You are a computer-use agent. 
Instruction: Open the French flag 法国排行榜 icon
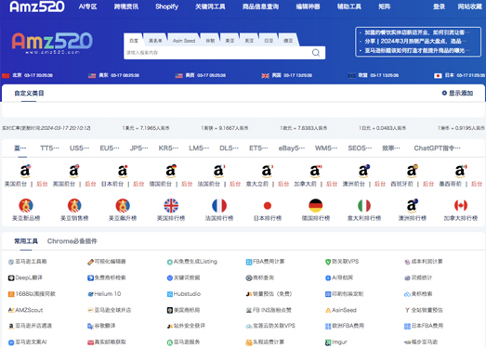pyautogui.click(x=219, y=206)
